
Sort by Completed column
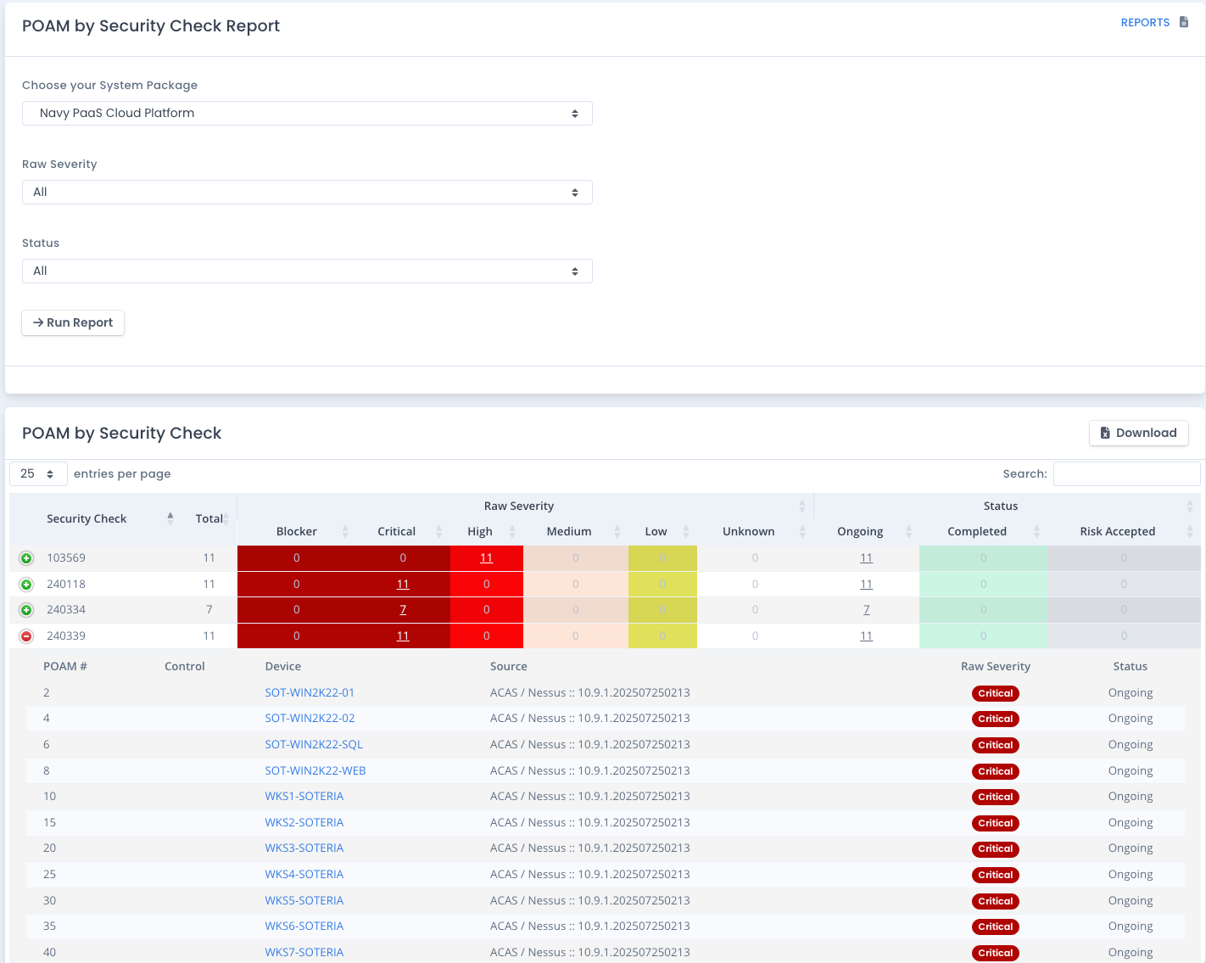[983, 531]
